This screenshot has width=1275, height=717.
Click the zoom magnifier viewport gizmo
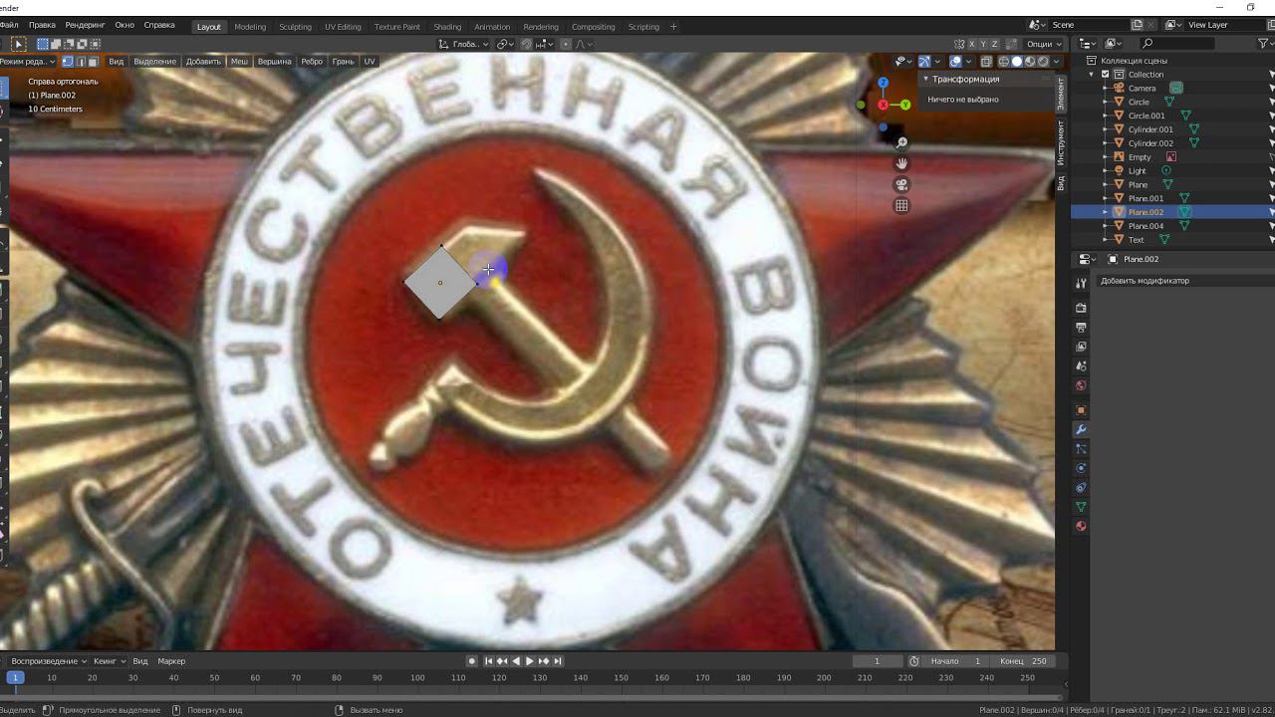pos(901,142)
